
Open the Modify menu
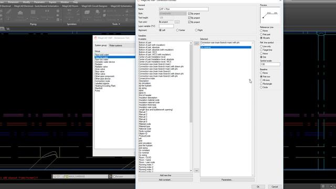pyautogui.click(x=26, y=2)
